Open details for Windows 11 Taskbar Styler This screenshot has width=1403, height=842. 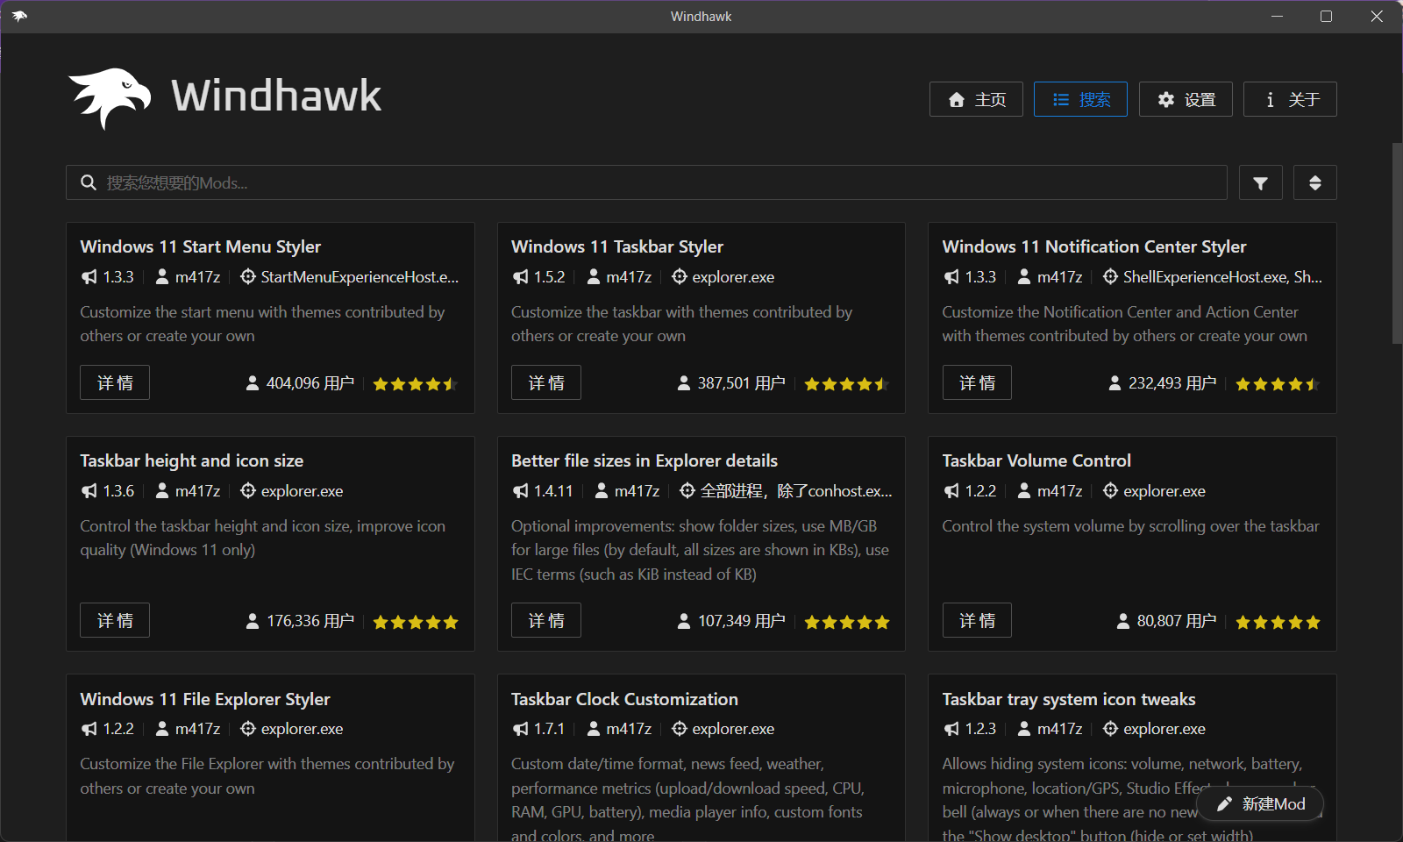pyautogui.click(x=545, y=382)
